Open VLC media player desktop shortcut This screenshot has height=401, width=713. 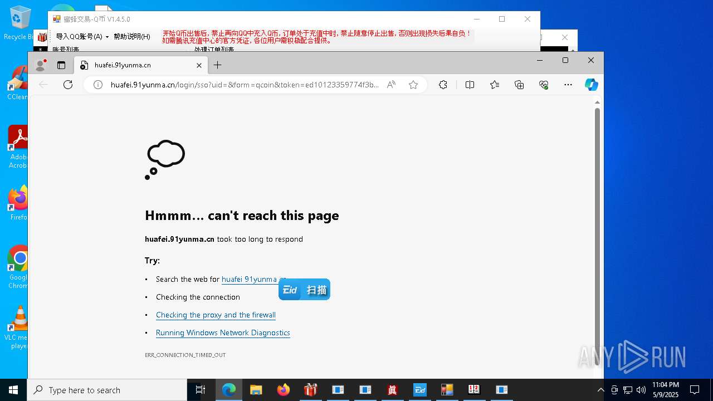coord(17,327)
